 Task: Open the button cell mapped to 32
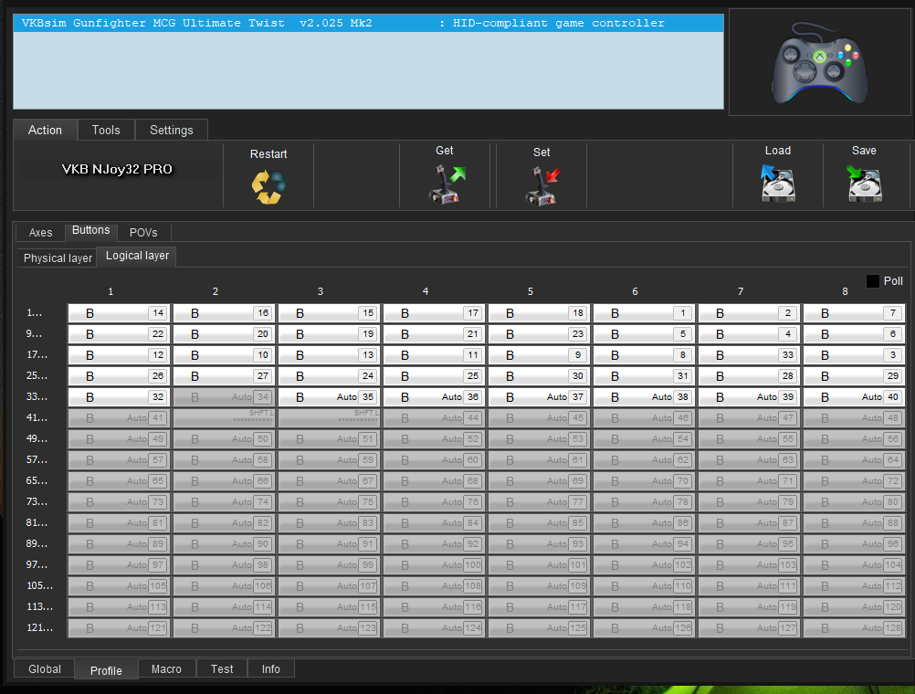119,397
